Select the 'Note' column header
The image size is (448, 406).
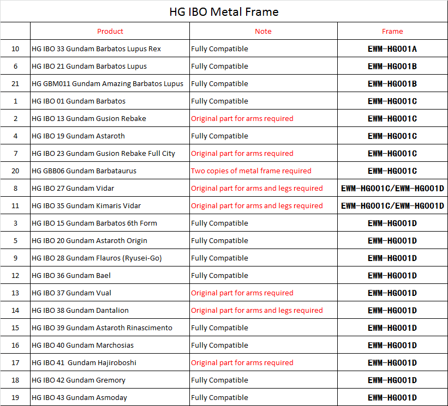click(x=263, y=31)
